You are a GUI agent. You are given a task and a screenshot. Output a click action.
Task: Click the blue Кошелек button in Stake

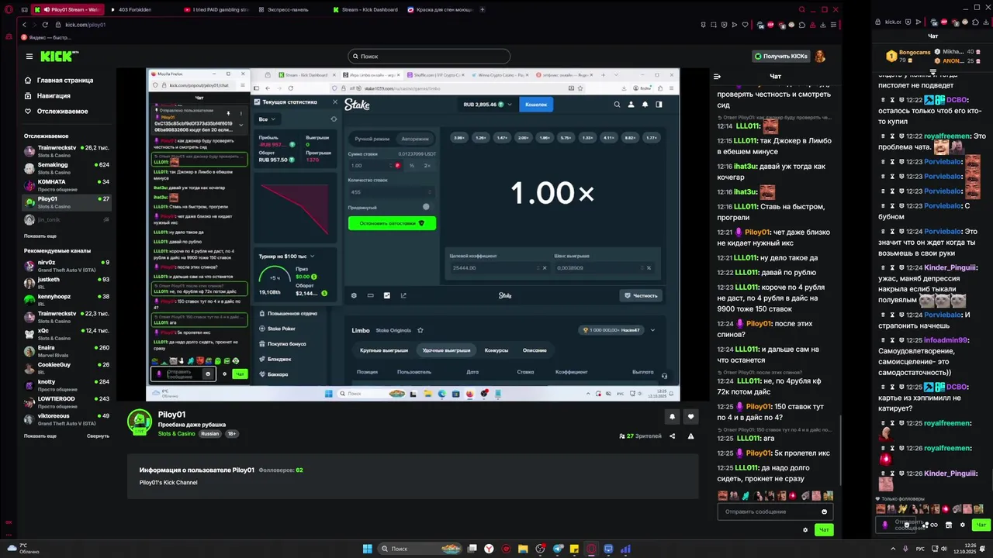[536, 104]
